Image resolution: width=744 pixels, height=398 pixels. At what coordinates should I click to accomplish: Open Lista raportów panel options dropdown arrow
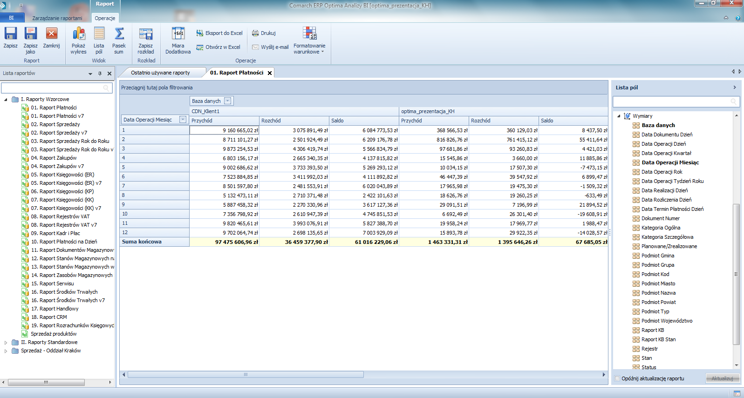90,74
